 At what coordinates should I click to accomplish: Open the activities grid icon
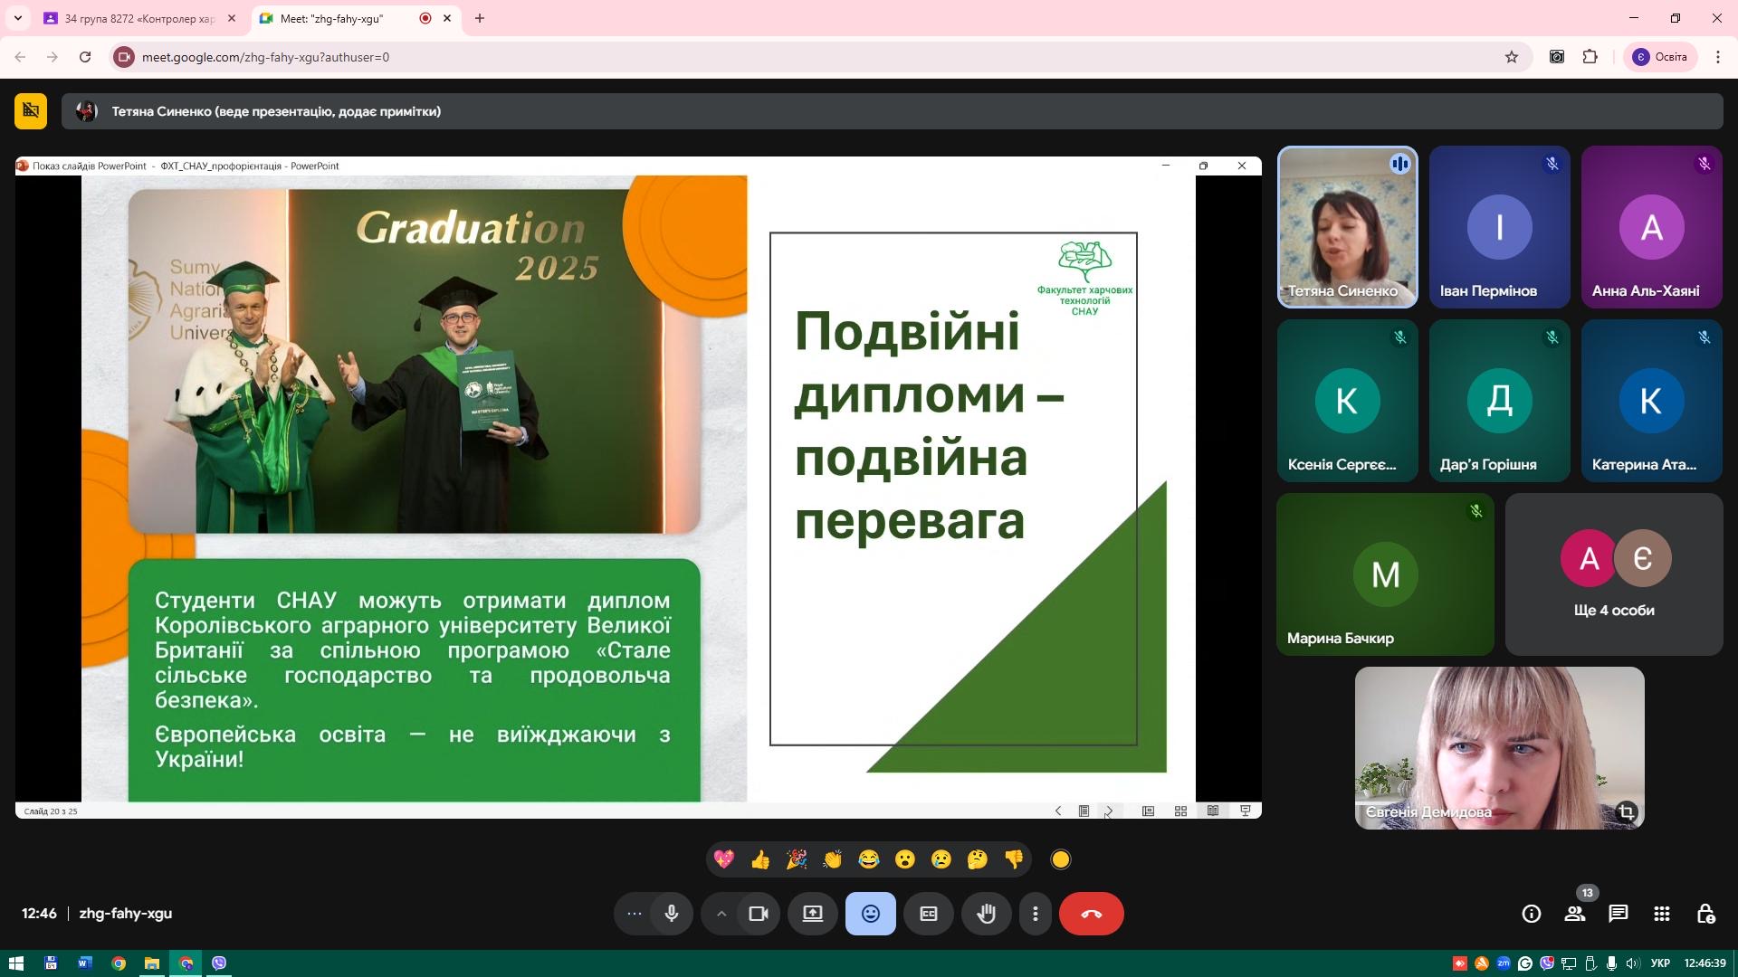coord(1661,914)
